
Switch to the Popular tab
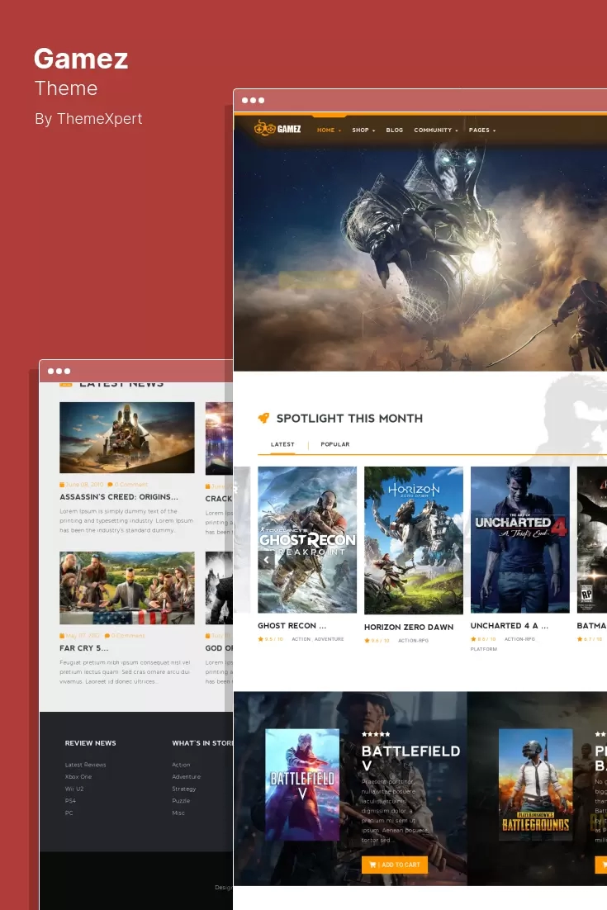point(334,444)
